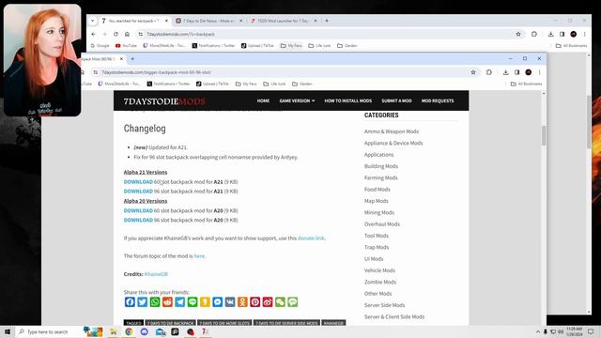This screenshot has height=338, width=601.
Task: Download 96 slot backpack mod for A20
Action: [138, 220]
